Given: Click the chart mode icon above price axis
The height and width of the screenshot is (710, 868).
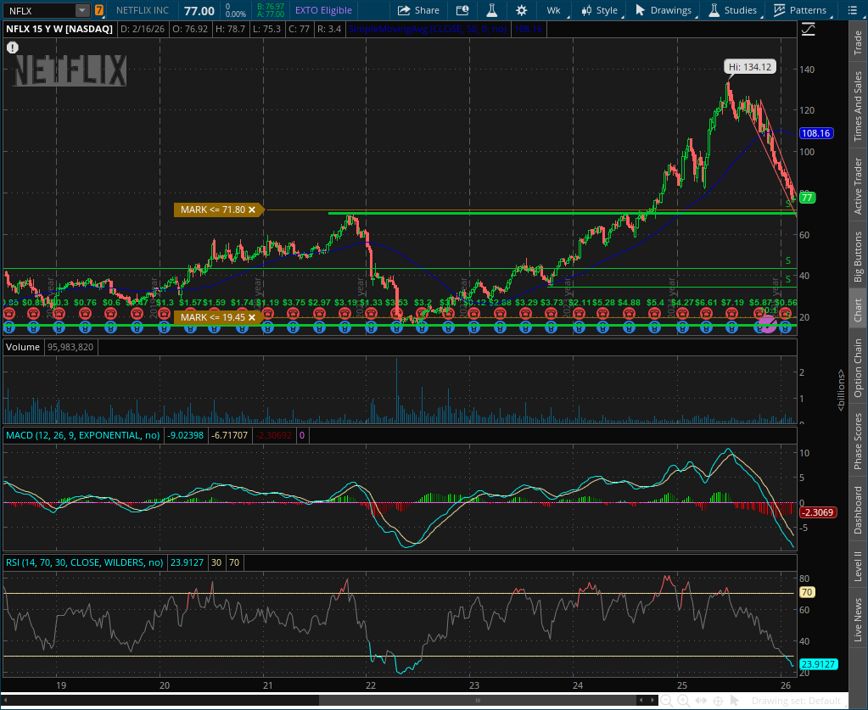Looking at the screenshot, I should pyautogui.click(x=809, y=29).
